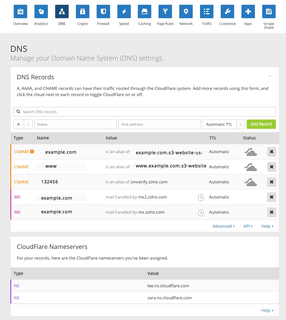This screenshot has width=286, height=320.
Task: Edit the www.example.com.s3-website alias value
Action: click(x=171, y=166)
